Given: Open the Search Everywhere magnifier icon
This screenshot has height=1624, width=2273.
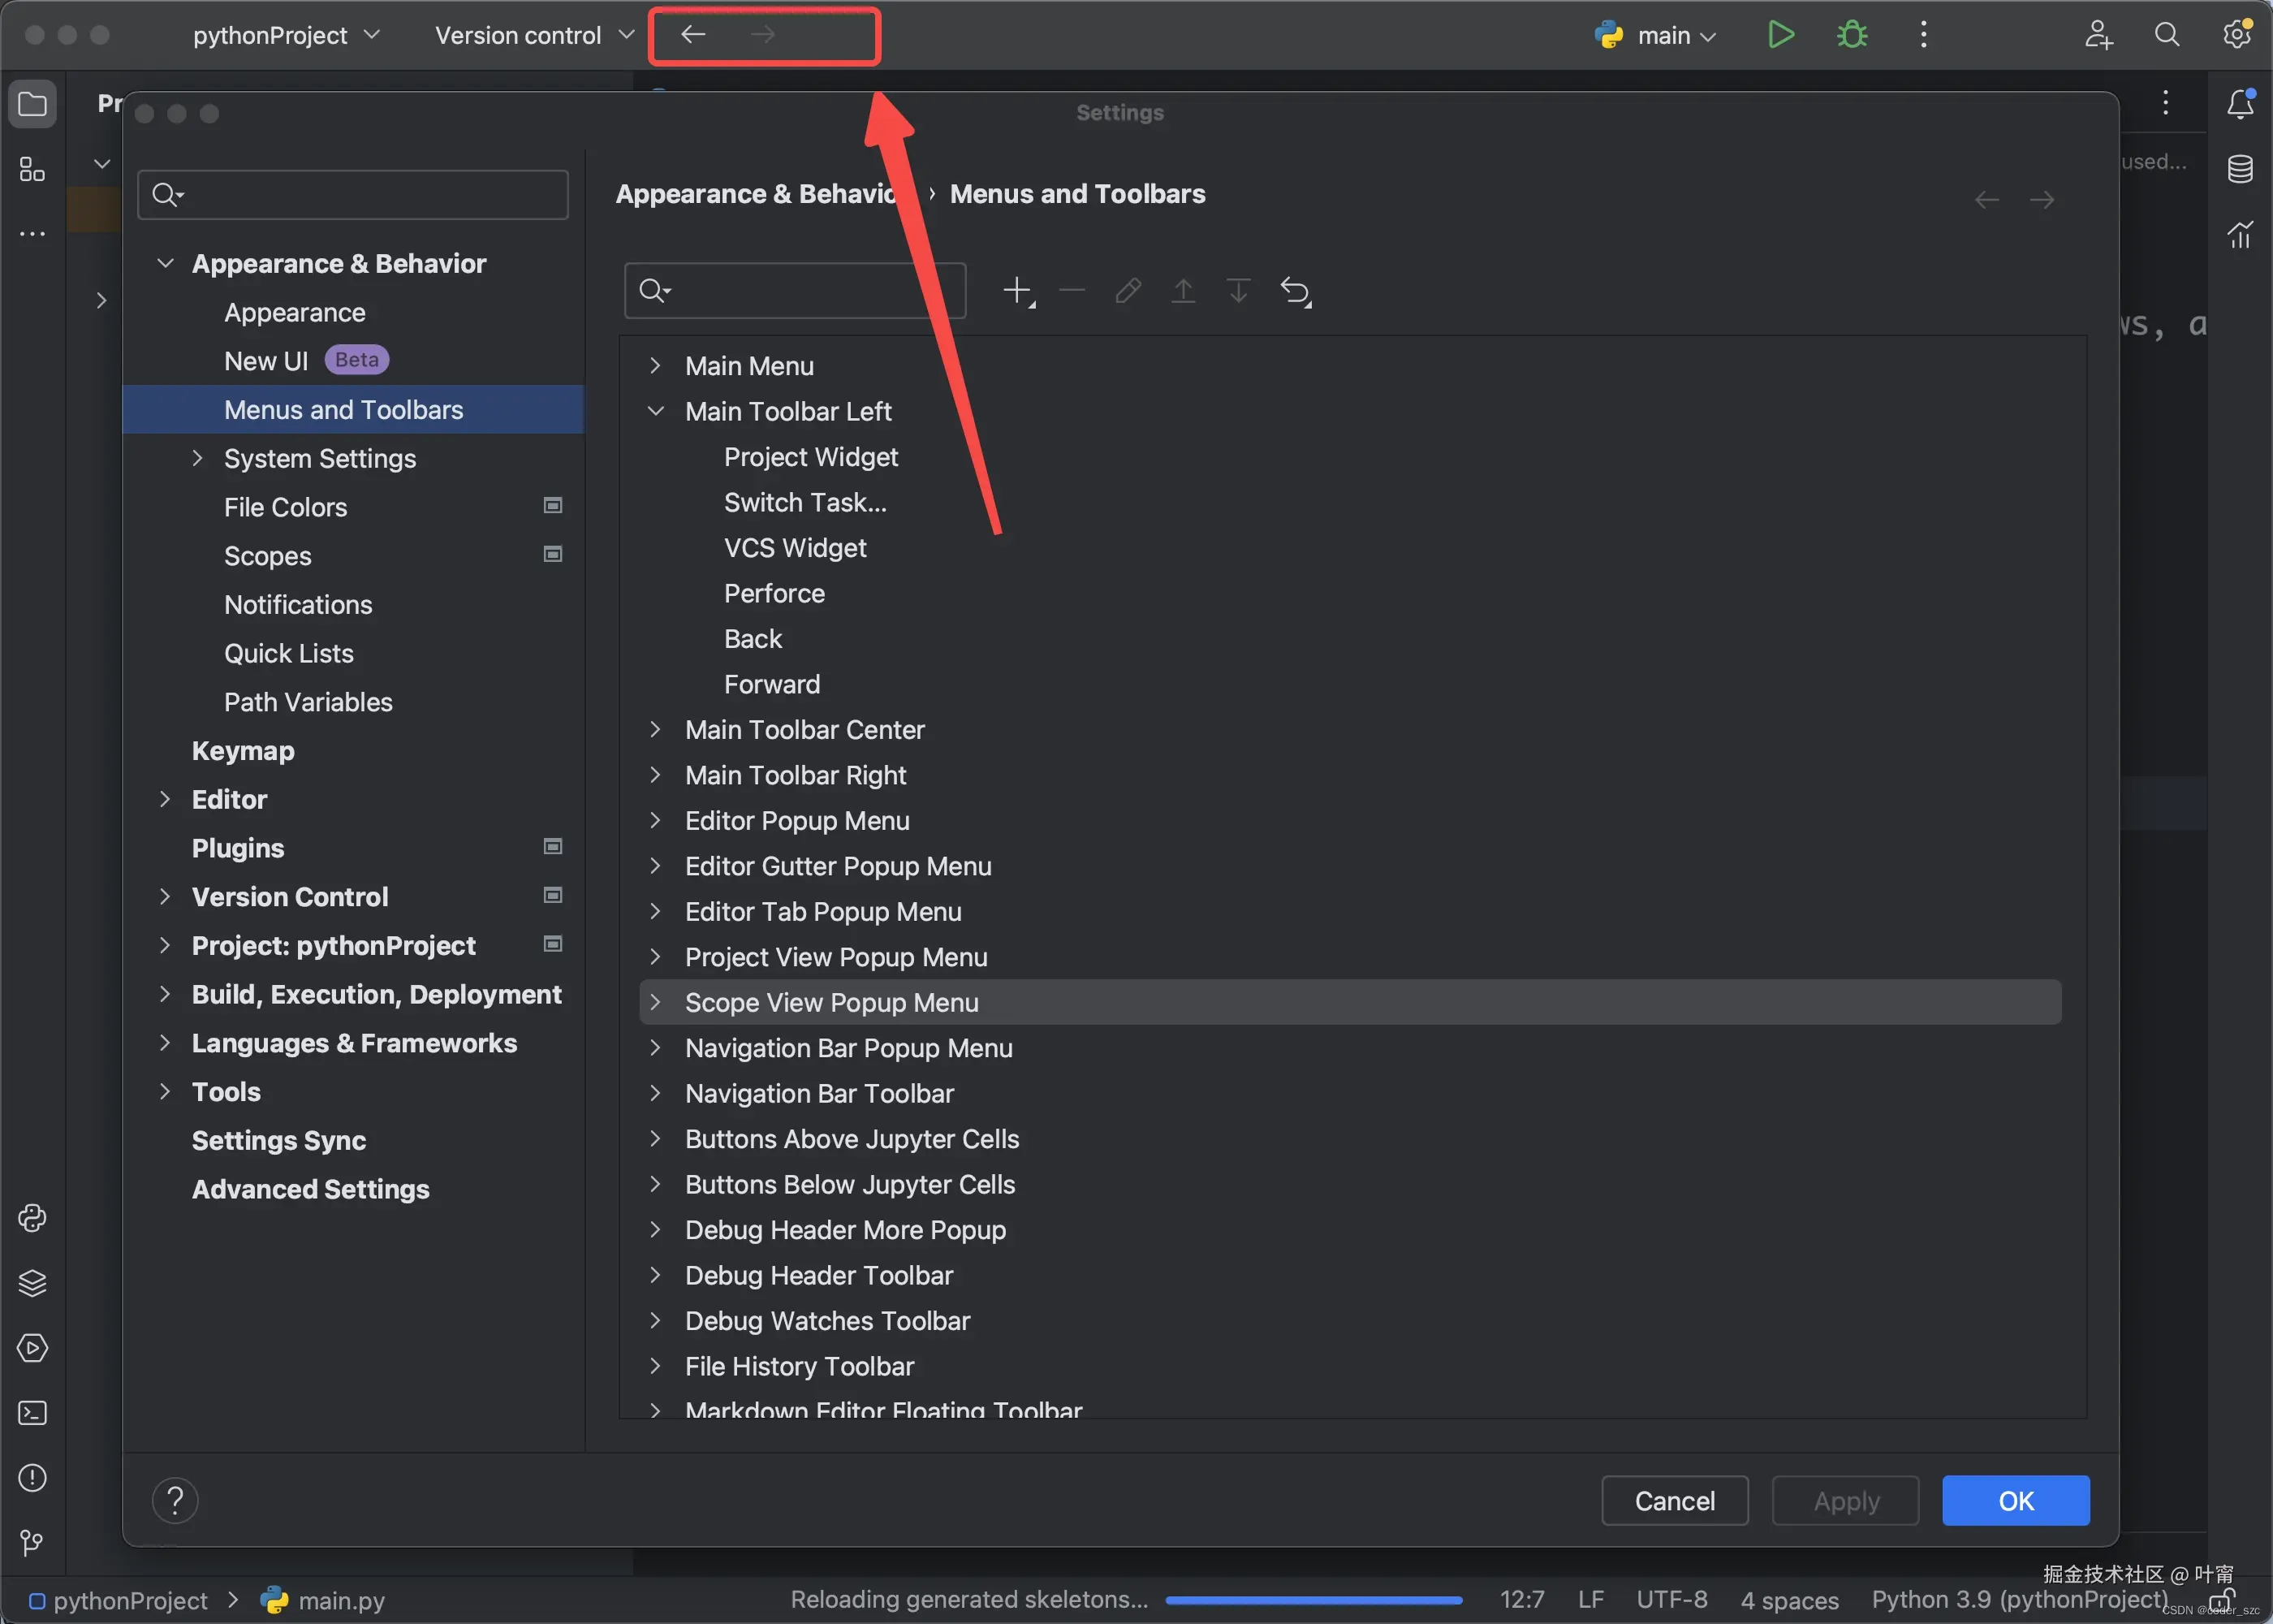Looking at the screenshot, I should pyautogui.click(x=2166, y=35).
